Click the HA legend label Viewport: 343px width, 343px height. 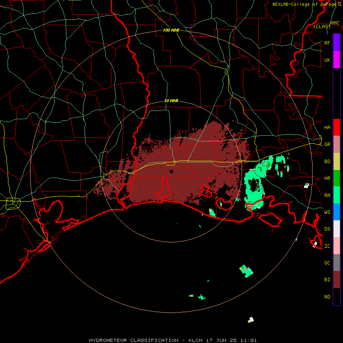tap(327, 128)
